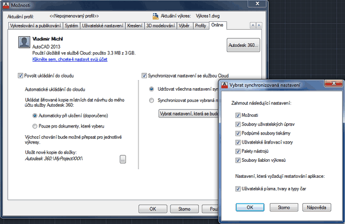Screen dimensions: 345x224
Task: Select Udržovat všechna nastavení radio option
Action: 151,89
